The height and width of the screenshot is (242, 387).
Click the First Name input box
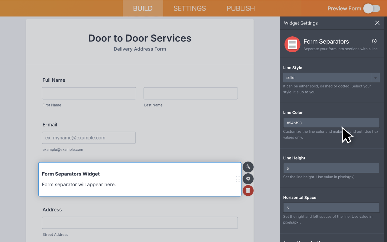point(89,93)
